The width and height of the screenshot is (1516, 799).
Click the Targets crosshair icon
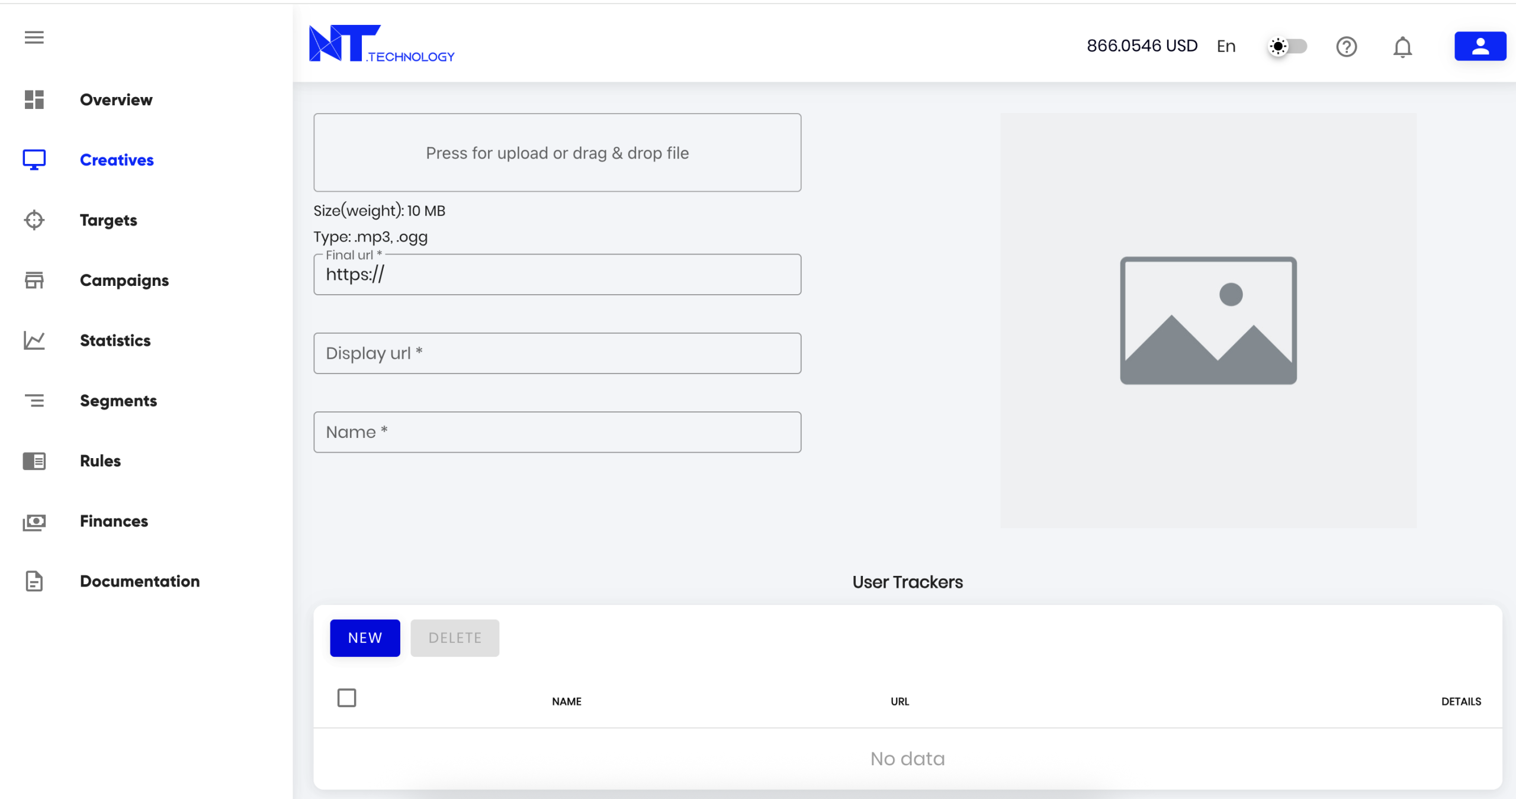pos(34,220)
